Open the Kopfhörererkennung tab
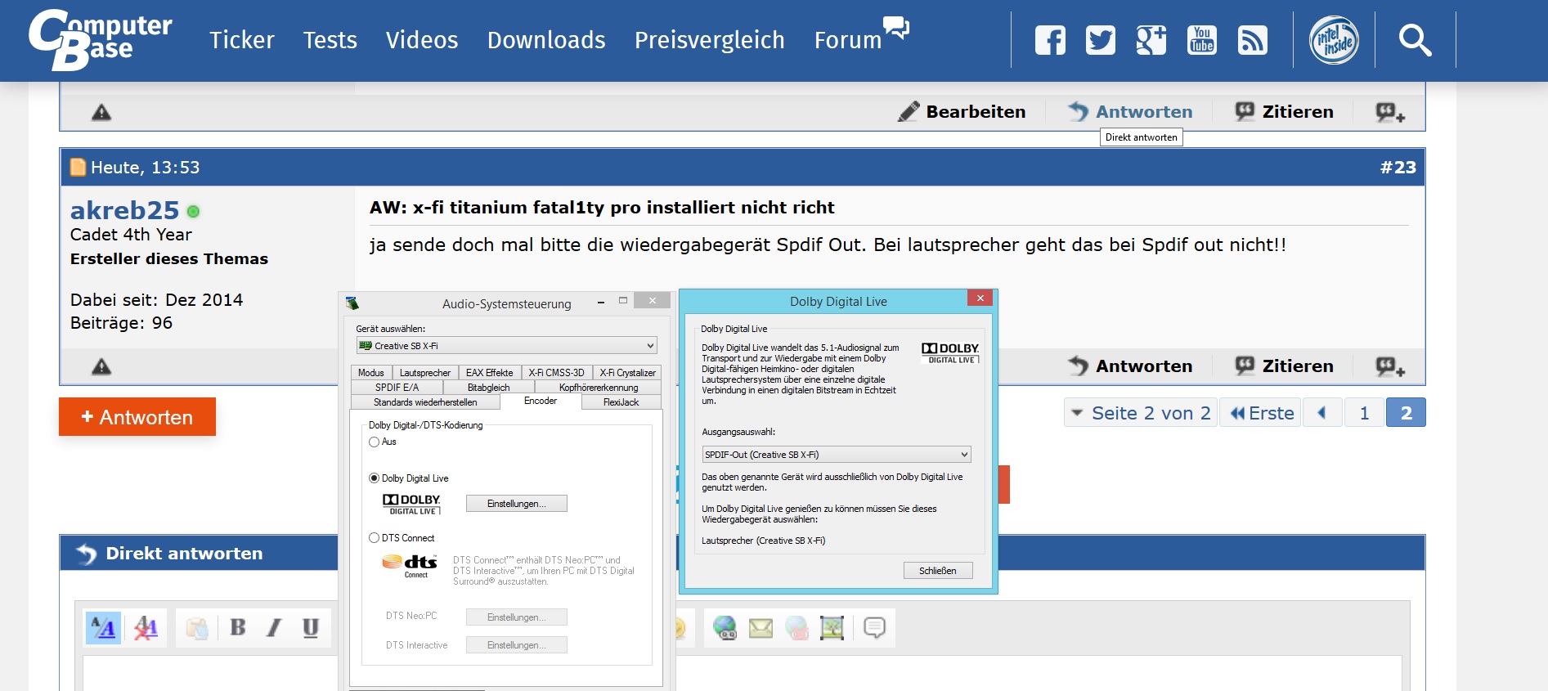 click(x=599, y=388)
